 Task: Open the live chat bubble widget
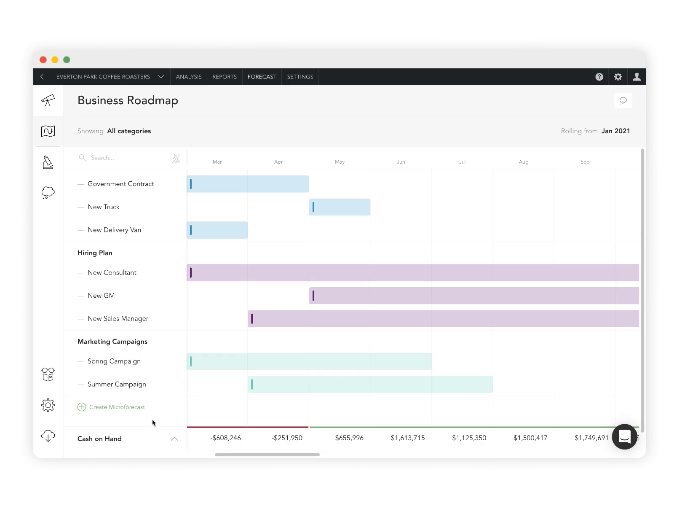[624, 436]
